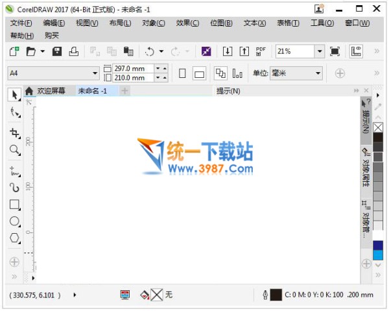Click the user account icon in title bar
This screenshot has height=311, width=389.
[x=319, y=9]
